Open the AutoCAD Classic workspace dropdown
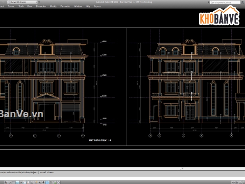The width and height of the screenshot is (245, 184). (x=22, y=2)
